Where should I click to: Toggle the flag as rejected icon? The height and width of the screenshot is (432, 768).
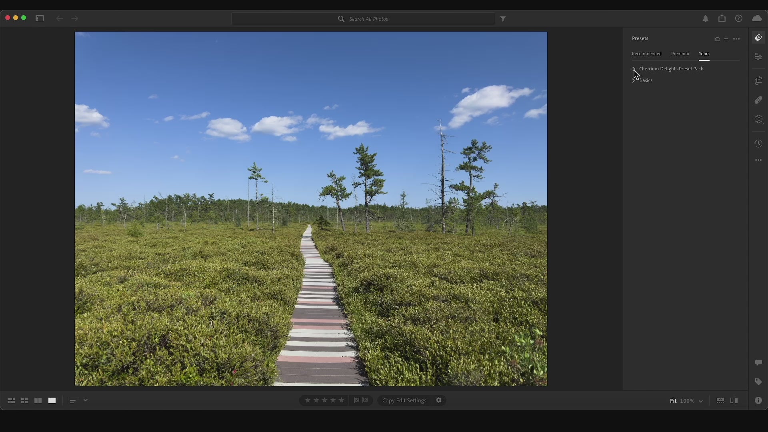tap(365, 400)
